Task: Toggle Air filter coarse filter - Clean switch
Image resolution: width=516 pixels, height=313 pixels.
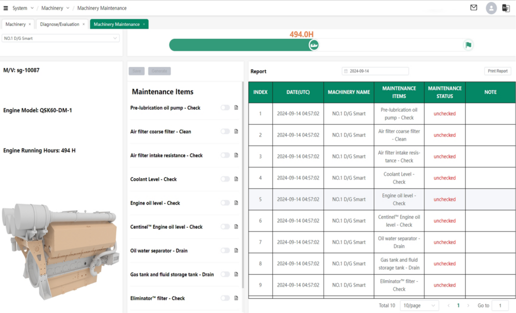Action: pos(225,131)
